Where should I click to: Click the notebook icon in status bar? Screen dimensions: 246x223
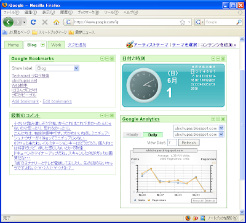pos(203,218)
